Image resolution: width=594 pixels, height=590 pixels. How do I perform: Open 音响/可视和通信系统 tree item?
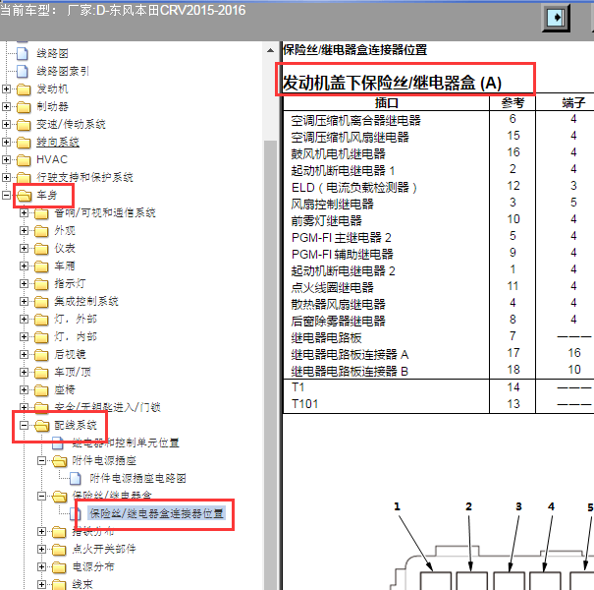point(104,212)
